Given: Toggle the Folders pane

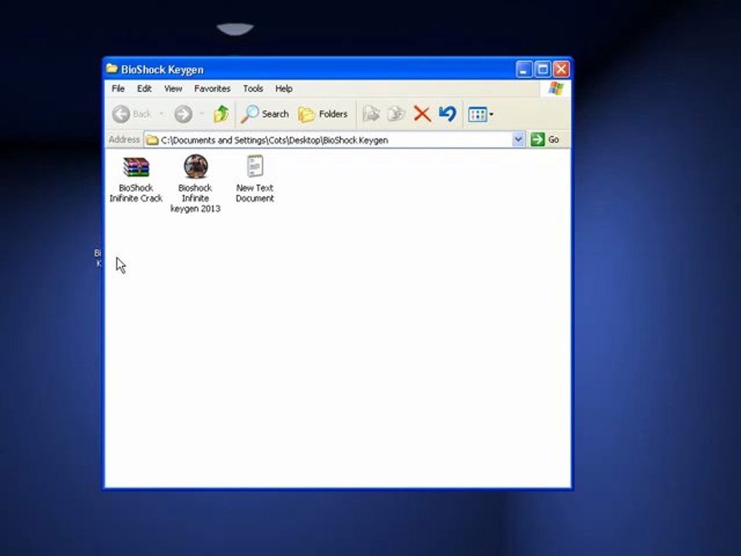Looking at the screenshot, I should (x=323, y=114).
